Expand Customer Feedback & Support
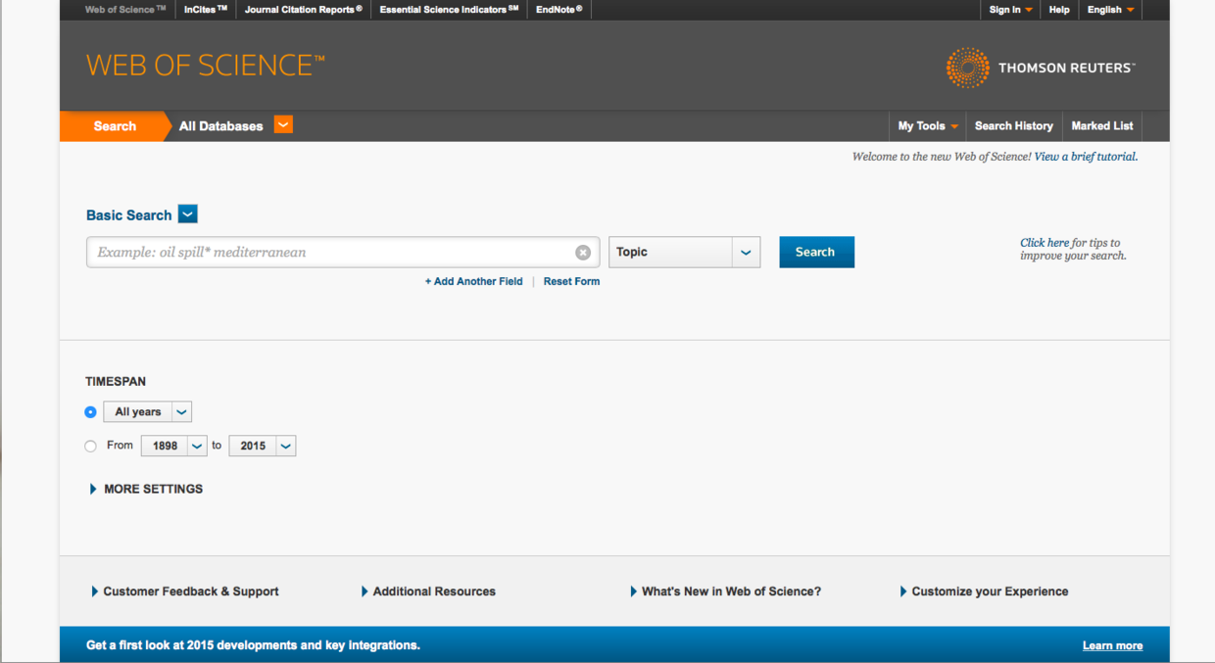This screenshot has height=663, width=1215. (185, 592)
